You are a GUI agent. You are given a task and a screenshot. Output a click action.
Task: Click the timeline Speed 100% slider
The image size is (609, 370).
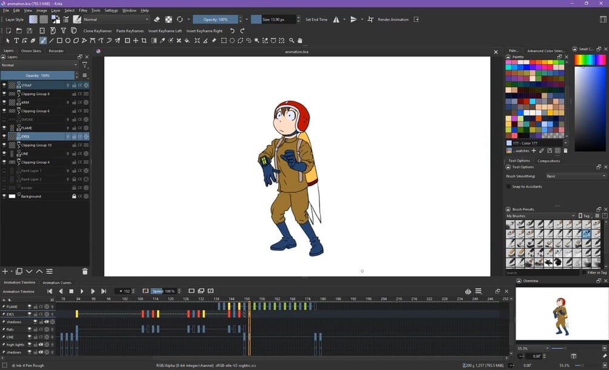(164, 291)
